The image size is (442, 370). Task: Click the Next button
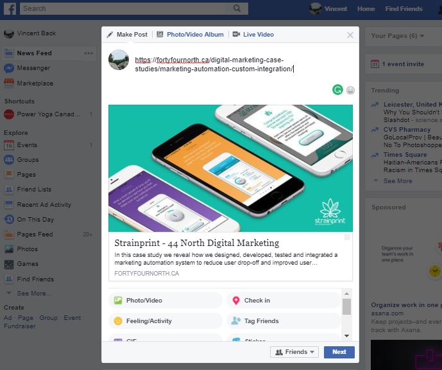(x=339, y=352)
